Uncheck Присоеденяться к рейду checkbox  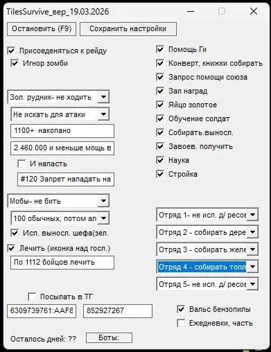(x=11, y=51)
